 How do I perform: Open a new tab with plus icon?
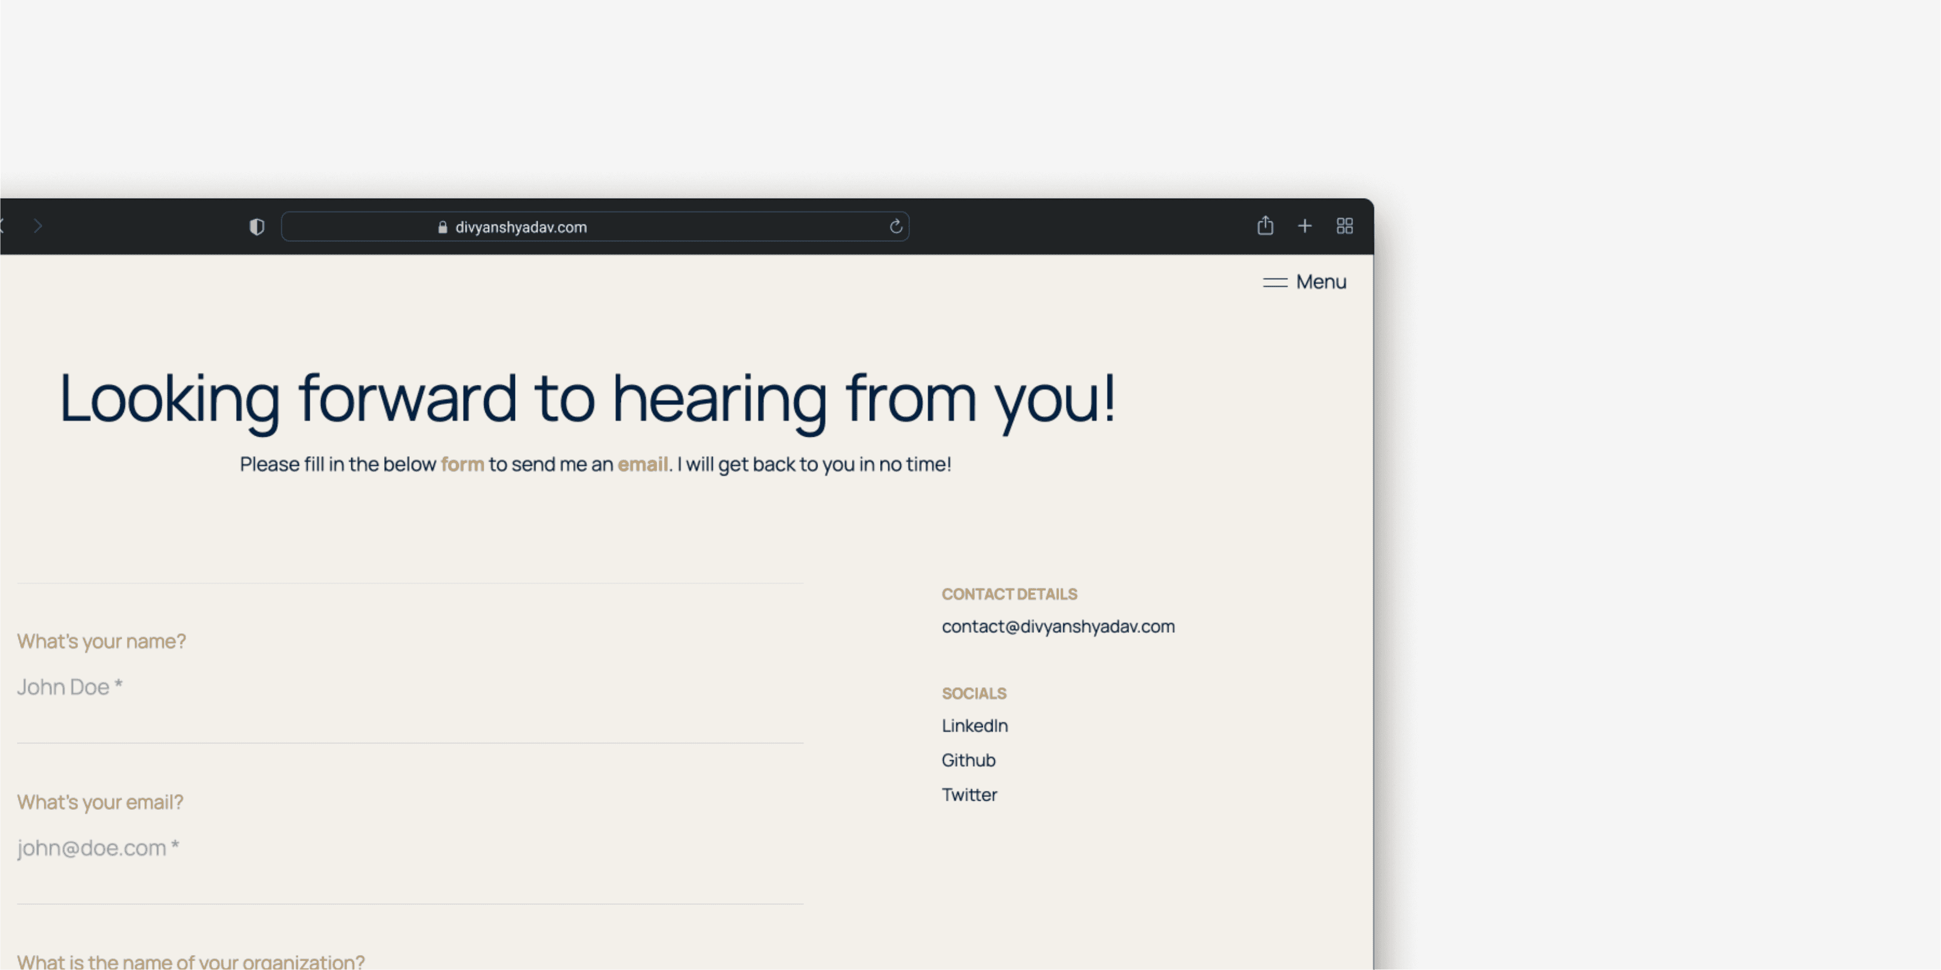1304,226
